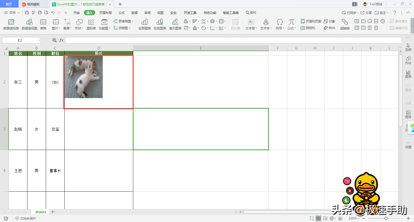
Task: Select the Sheet1 worksheet tab
Action: [x=41, y=212]
